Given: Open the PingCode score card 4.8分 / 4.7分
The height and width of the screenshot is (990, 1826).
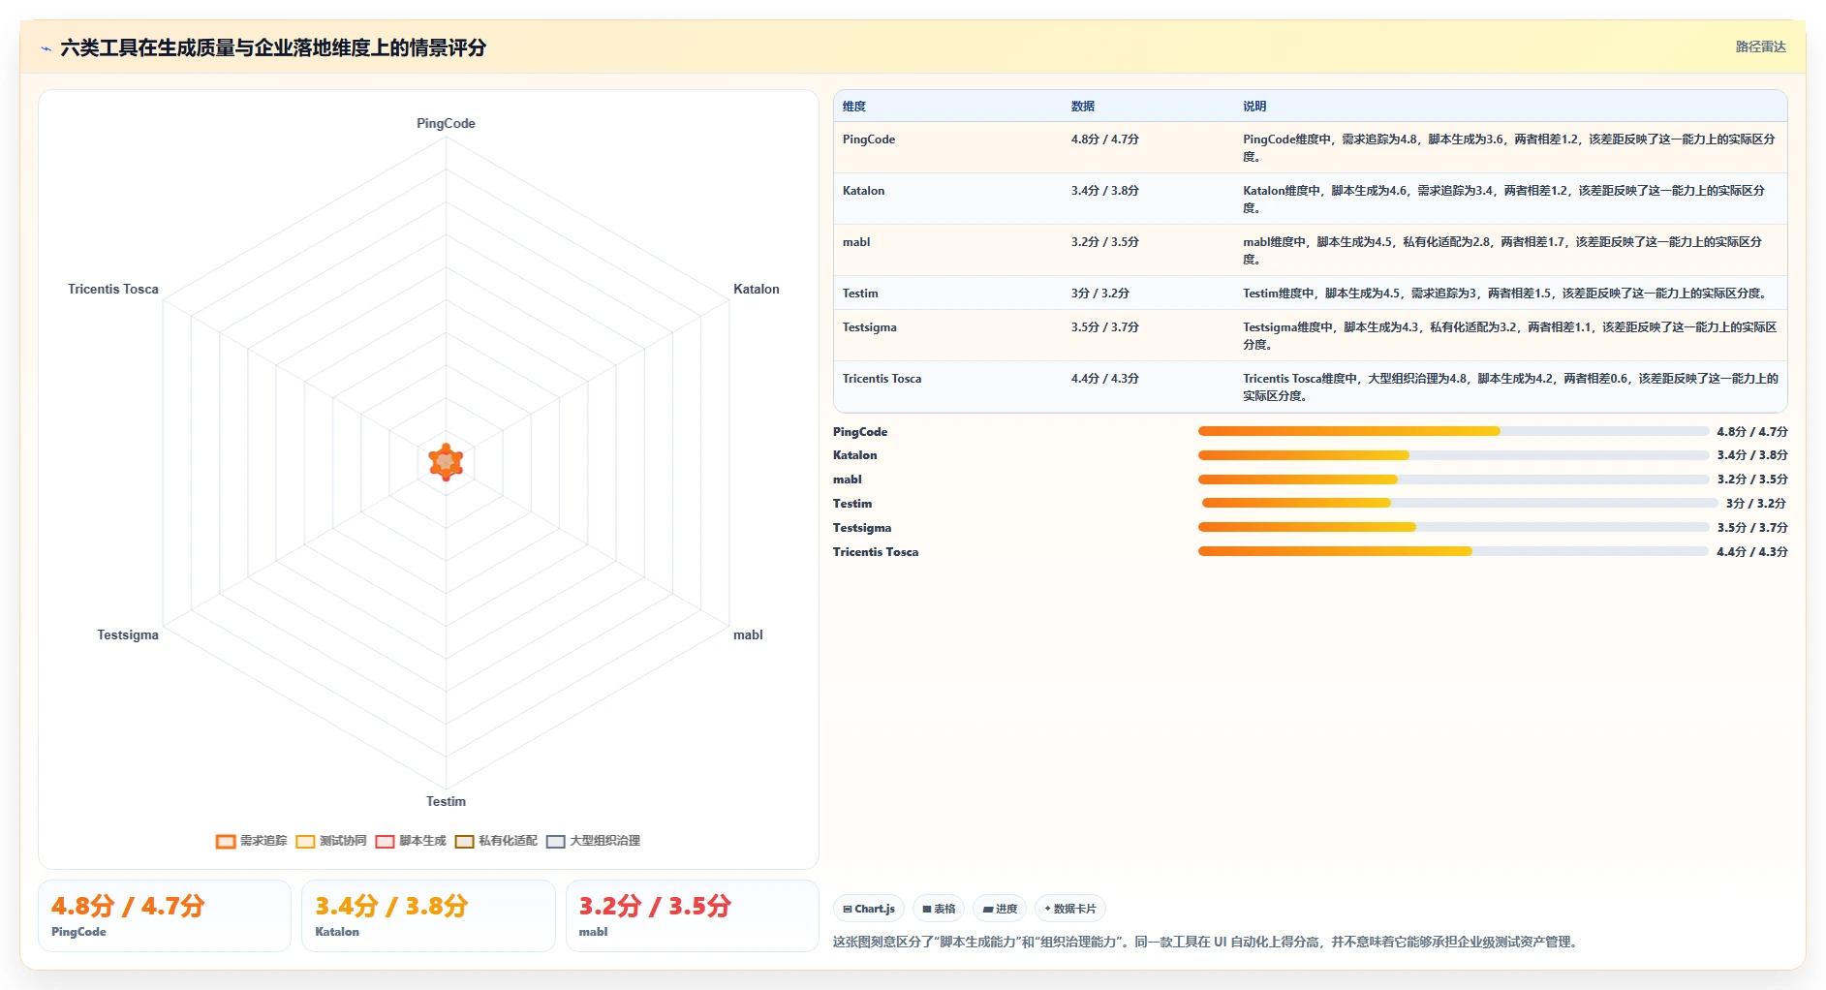Looking at the screenshot, I should click(165, 915).
